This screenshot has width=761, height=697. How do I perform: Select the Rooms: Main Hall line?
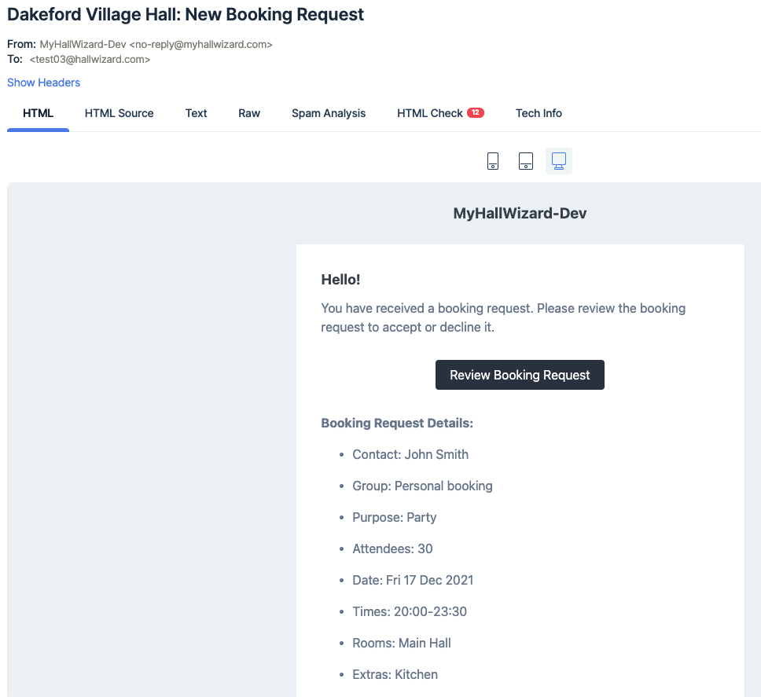pos(402,643)
